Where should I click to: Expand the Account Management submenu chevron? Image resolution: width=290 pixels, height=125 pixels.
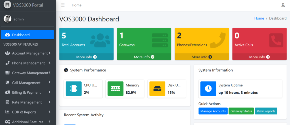[50, 53]
